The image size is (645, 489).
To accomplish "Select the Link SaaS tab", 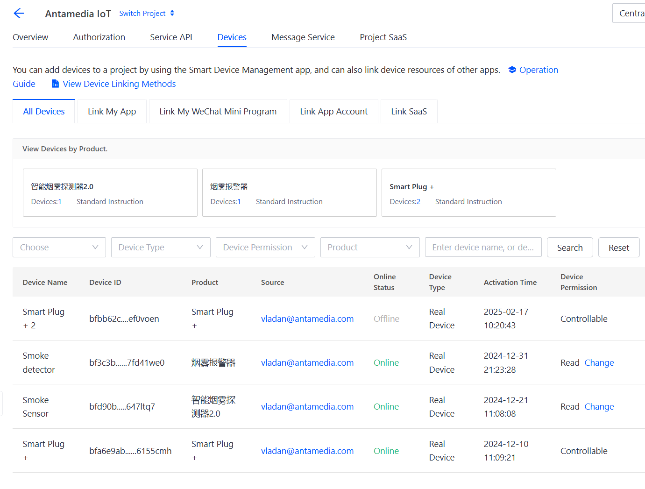I will click(x=409, y=112).
